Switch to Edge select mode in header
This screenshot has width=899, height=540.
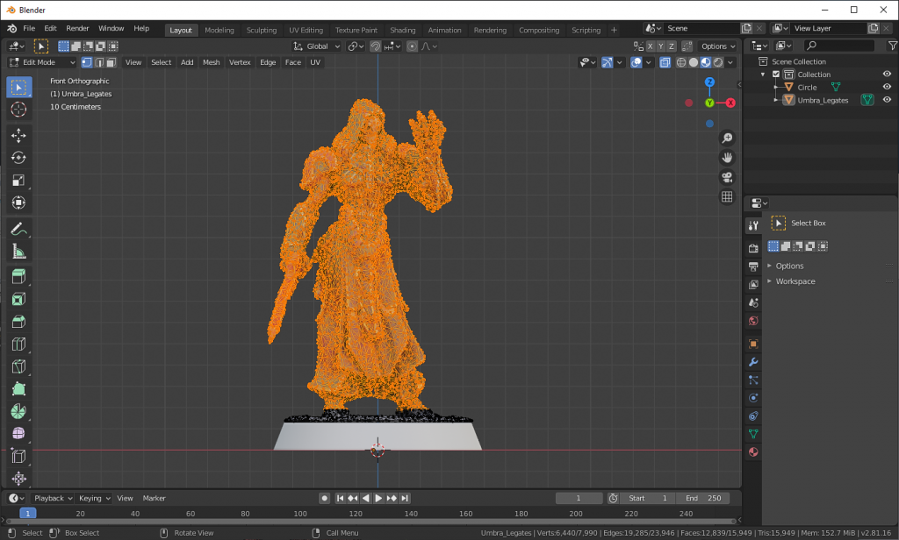(x=98, y=62)
